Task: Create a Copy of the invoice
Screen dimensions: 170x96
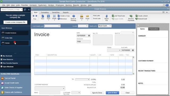Action: click(64, 16)
